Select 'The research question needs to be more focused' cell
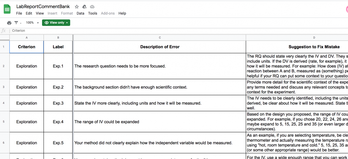This screenshot has width=348, height=159. [160, 66]
